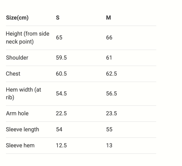Click the Chest row label
This screenshot has width=182, height=166.
point(13,74)
